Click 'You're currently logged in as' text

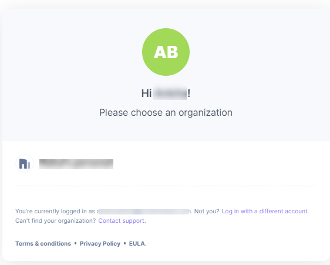(55, 212)
